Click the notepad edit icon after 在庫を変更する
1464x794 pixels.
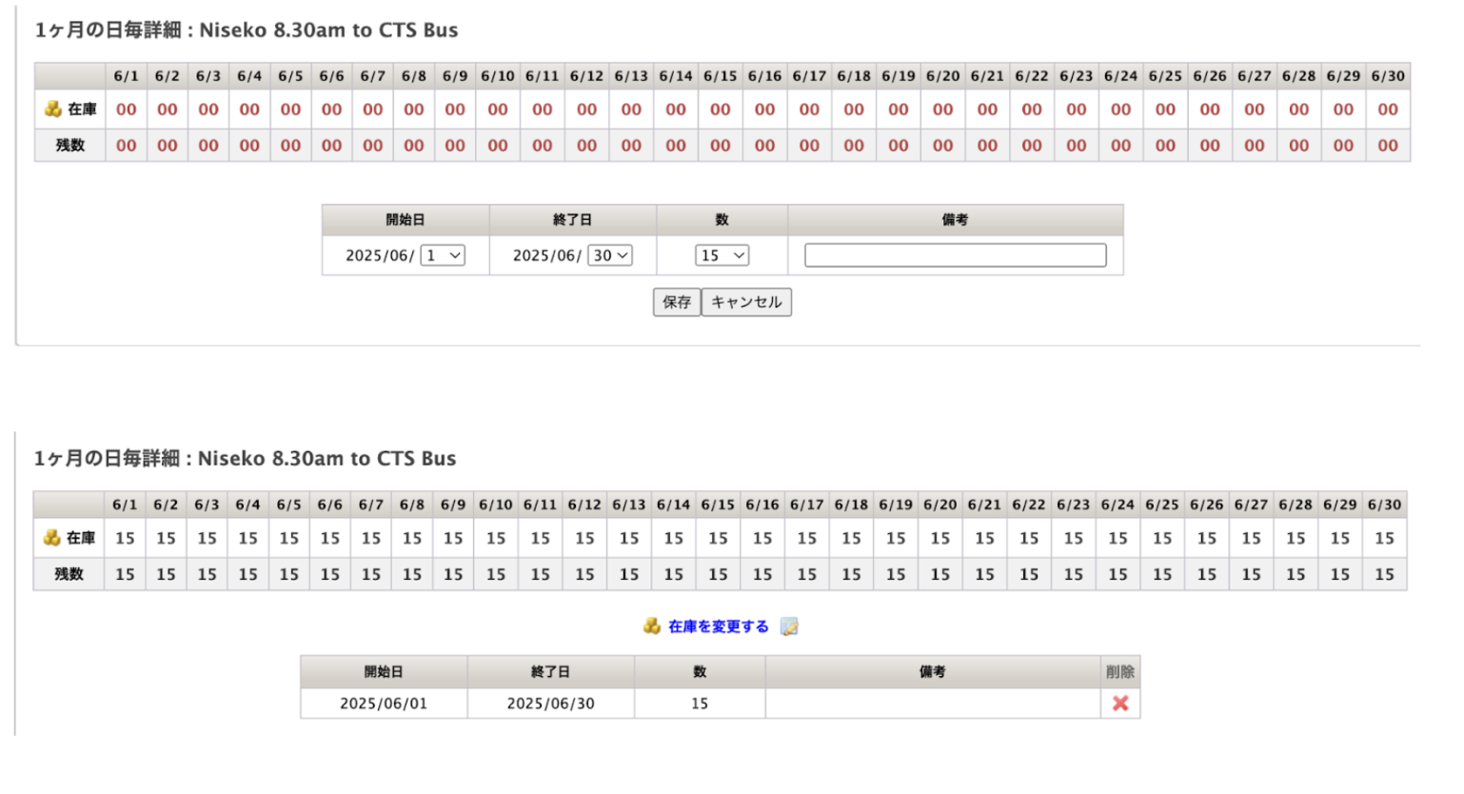click(789, 625)
